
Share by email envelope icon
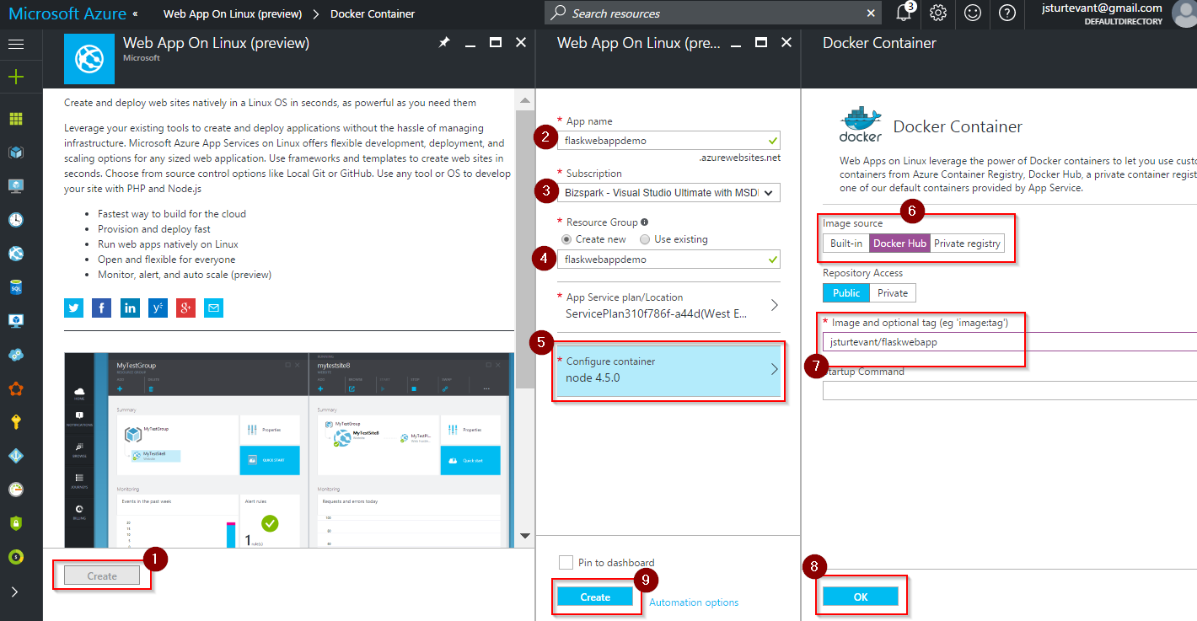(x=213, y=308)
